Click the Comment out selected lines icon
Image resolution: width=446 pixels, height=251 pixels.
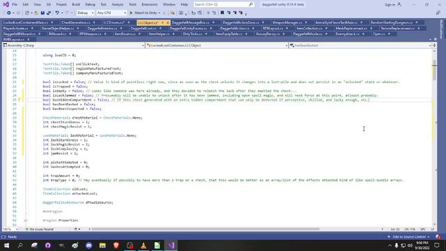[x=208, y=13]
